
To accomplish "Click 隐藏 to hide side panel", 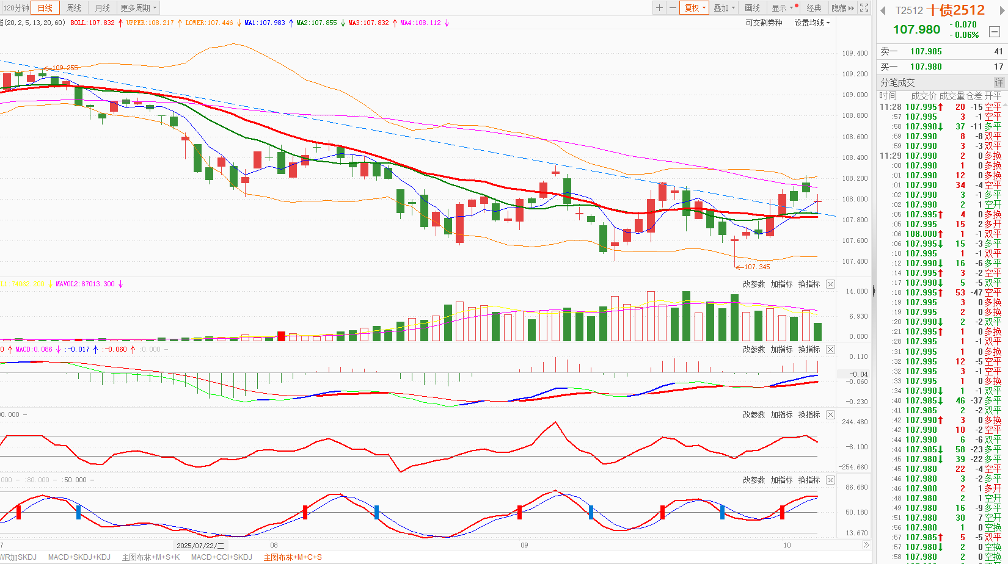I will 842,8.
